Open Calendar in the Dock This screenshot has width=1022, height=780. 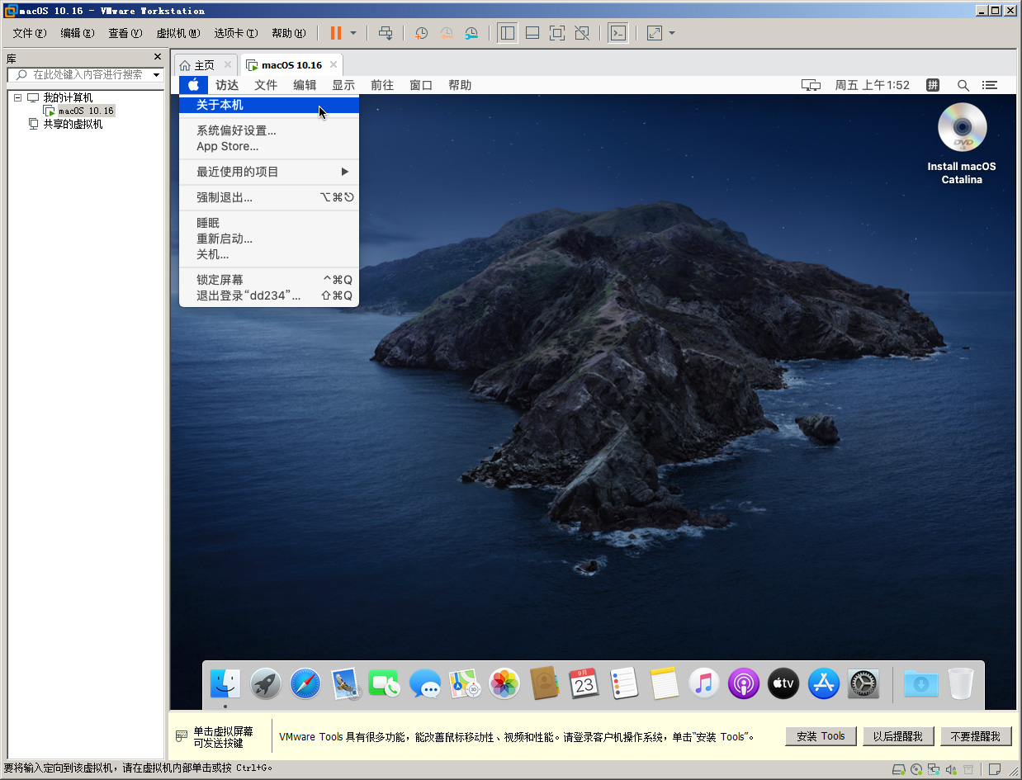(584, 684)
